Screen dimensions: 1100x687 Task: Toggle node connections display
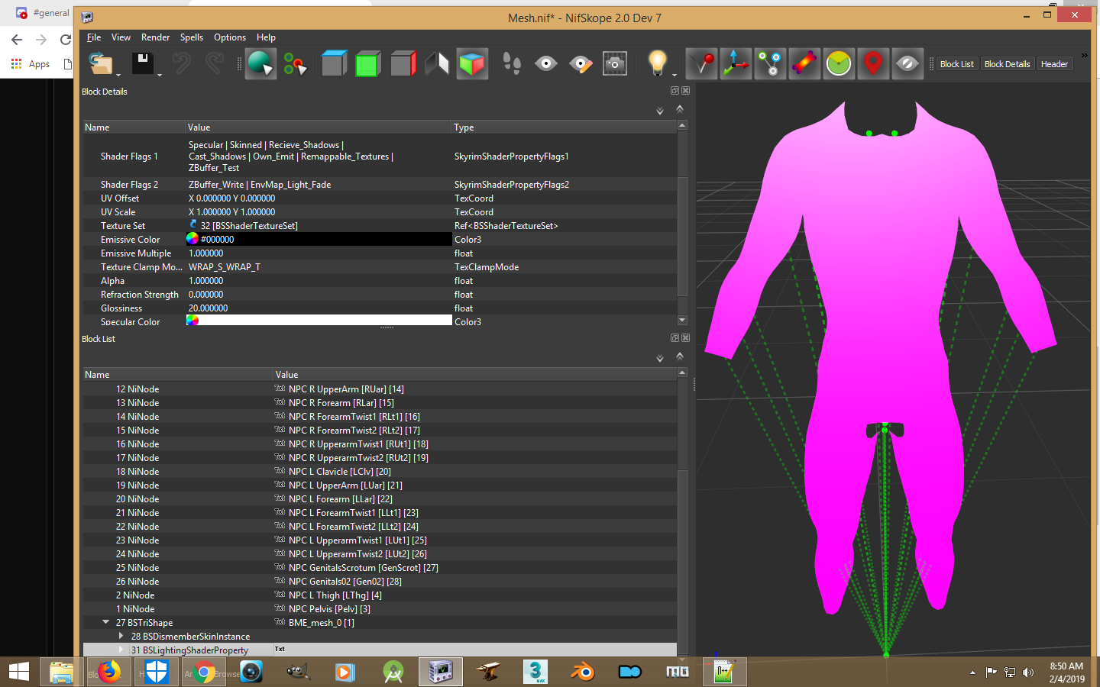(770, 63)
